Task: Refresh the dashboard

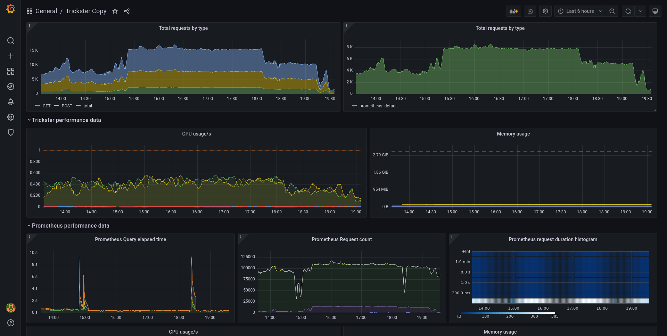Action: [x=628, y=11]
